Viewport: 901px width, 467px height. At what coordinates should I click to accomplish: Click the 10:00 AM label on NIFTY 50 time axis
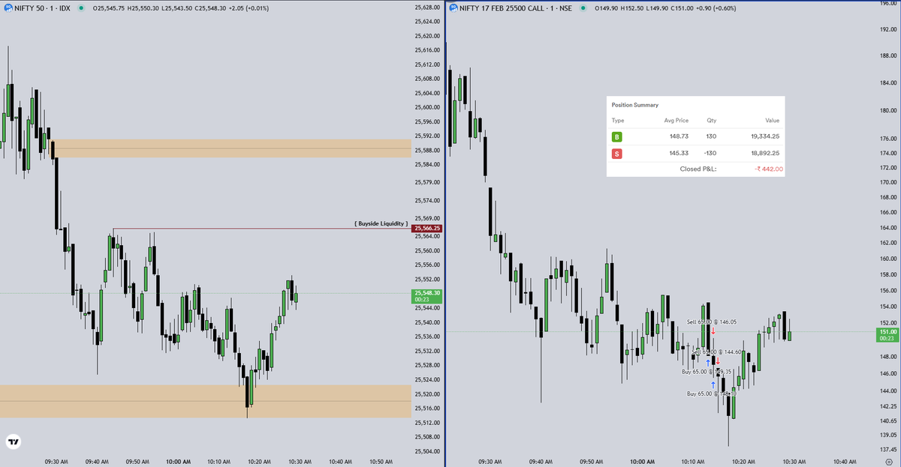[178, 461]
